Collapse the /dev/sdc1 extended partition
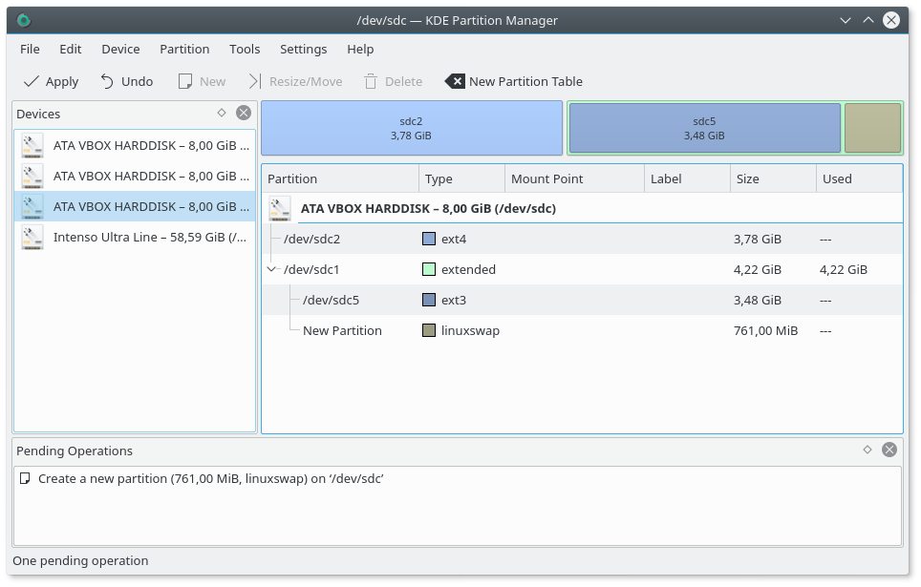Image resolution: width=921 pixels, height=587 pixels. (x=272, y=269)
